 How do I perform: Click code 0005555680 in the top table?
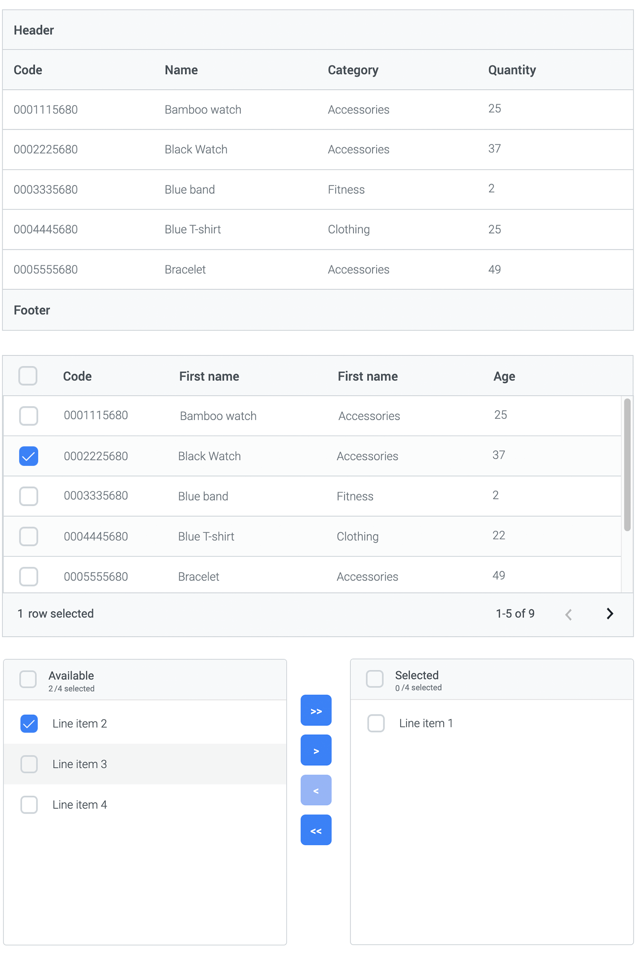pos(45,270)
